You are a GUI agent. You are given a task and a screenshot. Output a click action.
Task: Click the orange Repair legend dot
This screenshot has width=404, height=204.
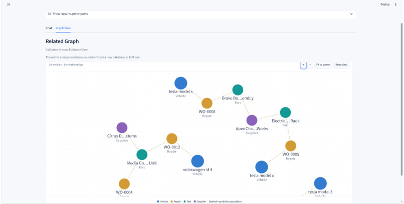tap(171, 201)
